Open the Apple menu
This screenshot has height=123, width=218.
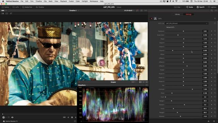coord(3,1)
